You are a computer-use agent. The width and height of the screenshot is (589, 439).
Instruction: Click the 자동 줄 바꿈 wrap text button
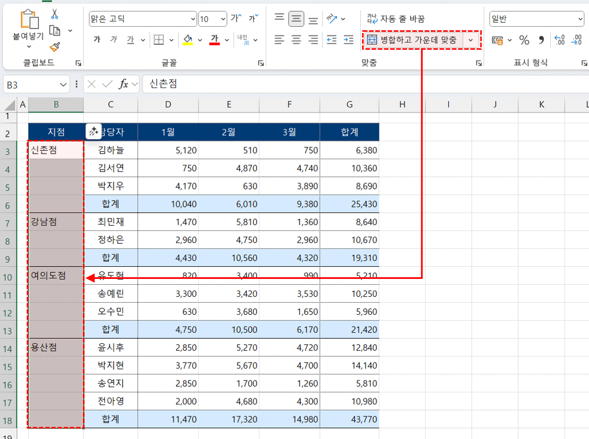[396, 19]
